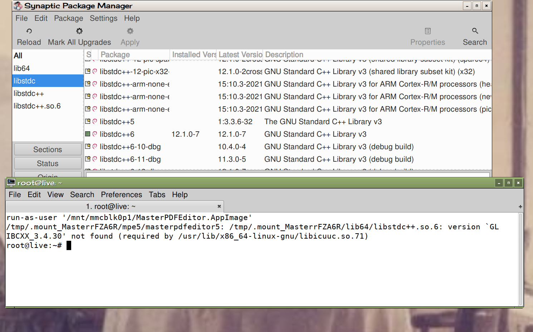Add a new terminal tab with plus icon
533x332 pixels.
pos(520,206)
